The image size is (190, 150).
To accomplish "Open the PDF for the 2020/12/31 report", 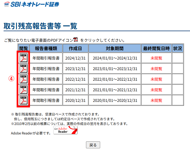I will click(x=24, y=100).
